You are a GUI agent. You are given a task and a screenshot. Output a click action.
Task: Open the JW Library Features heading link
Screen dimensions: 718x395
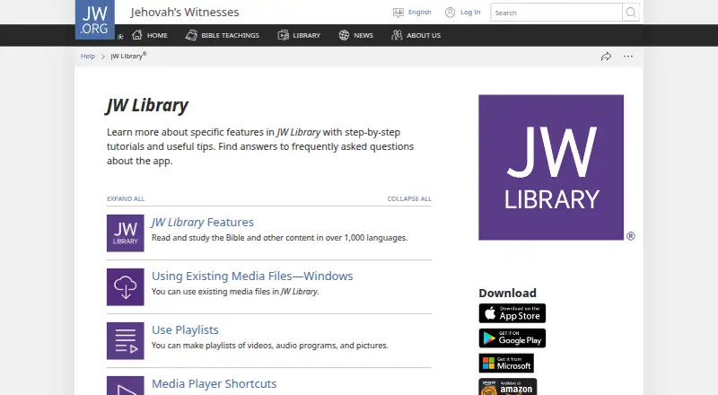point(203,223)
